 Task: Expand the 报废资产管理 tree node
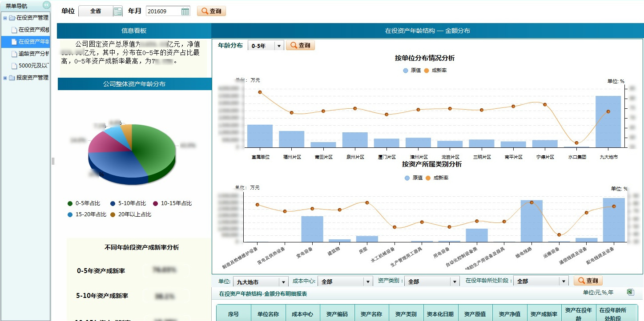(x=5, y=78)
